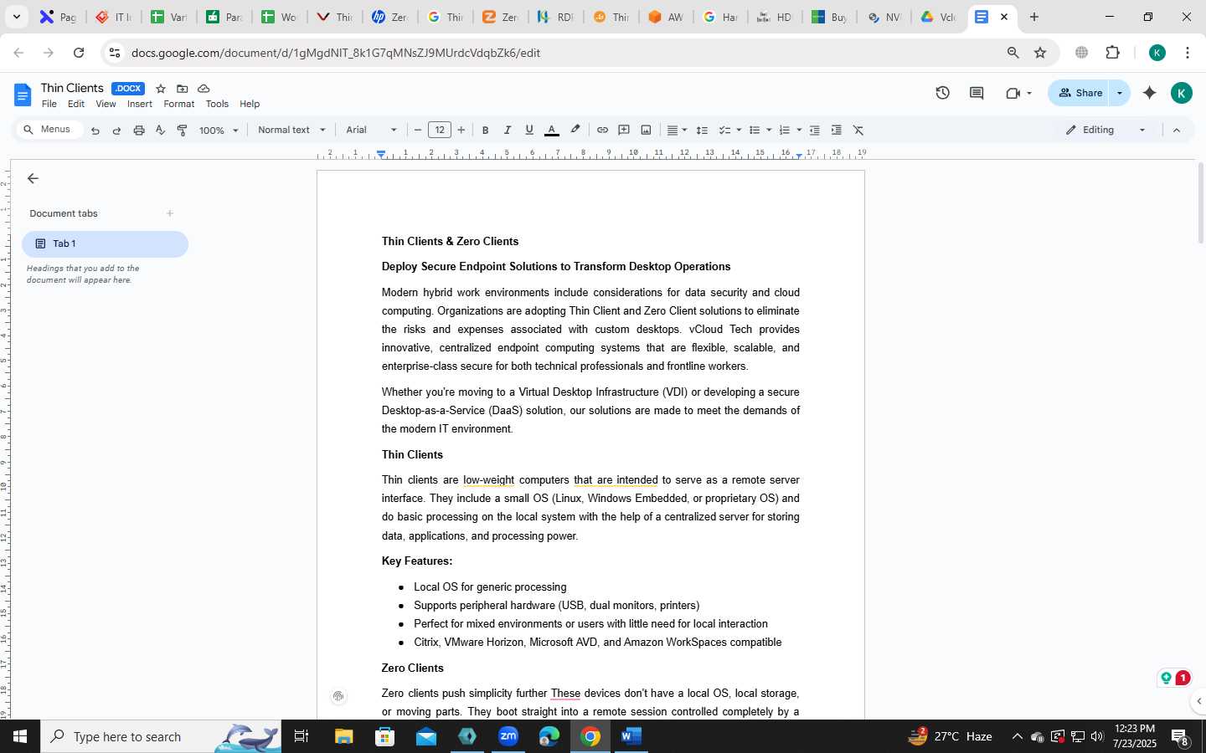Screen dimensions: 1206x753
Task: Expand bulleted list options arrow
Action: [x=769, y=130]
